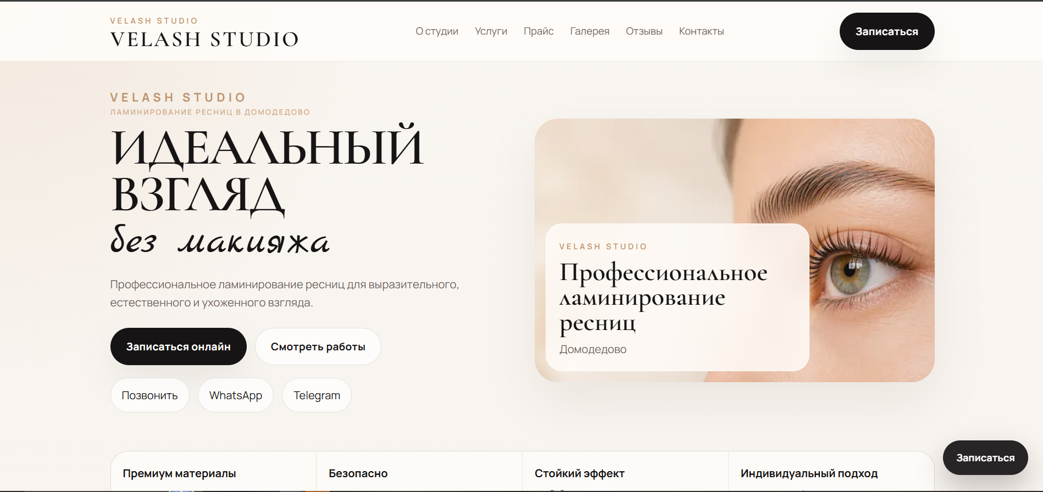The width and height of the screenshot is (1043, 492).
Task: Click the Безопасно feature card
Action: 419,472
